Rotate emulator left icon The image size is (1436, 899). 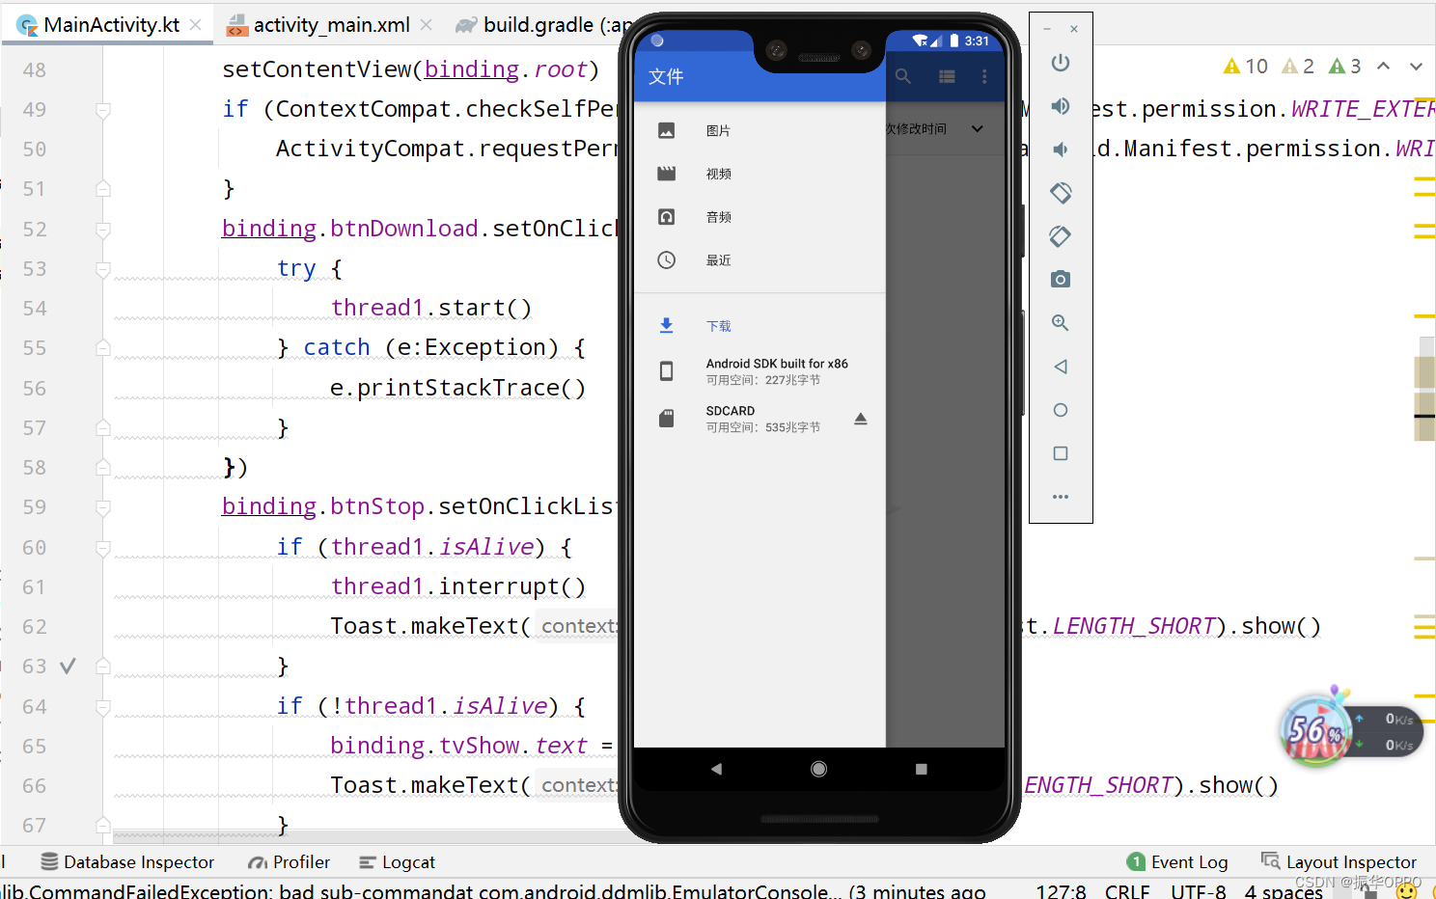[1061, 193]
